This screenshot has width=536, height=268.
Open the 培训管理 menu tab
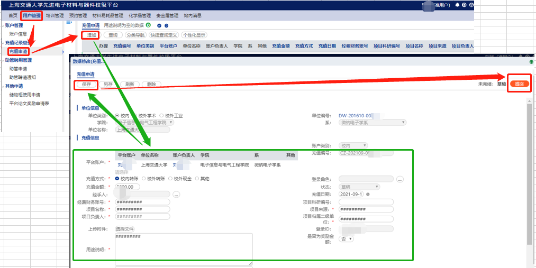[55, 16]
